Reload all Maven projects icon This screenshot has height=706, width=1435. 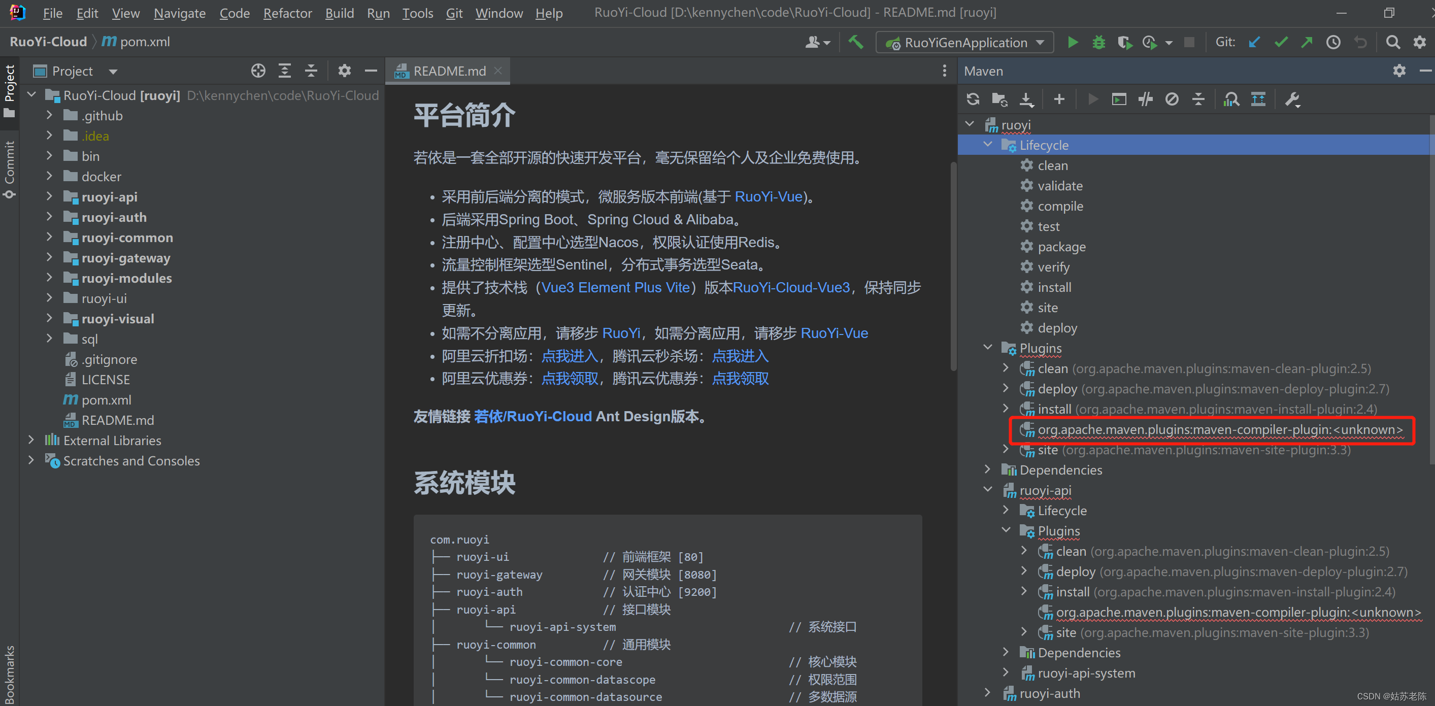click(x=973, y=99)
